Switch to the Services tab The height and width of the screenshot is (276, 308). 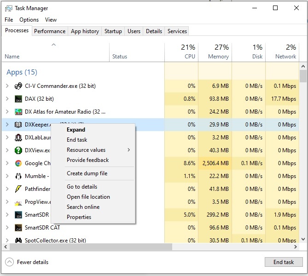click(x=177, y=31)
